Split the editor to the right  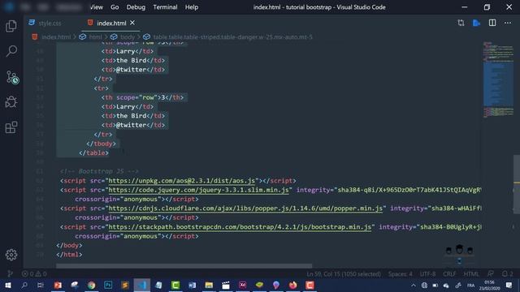[x=492, y=23]
